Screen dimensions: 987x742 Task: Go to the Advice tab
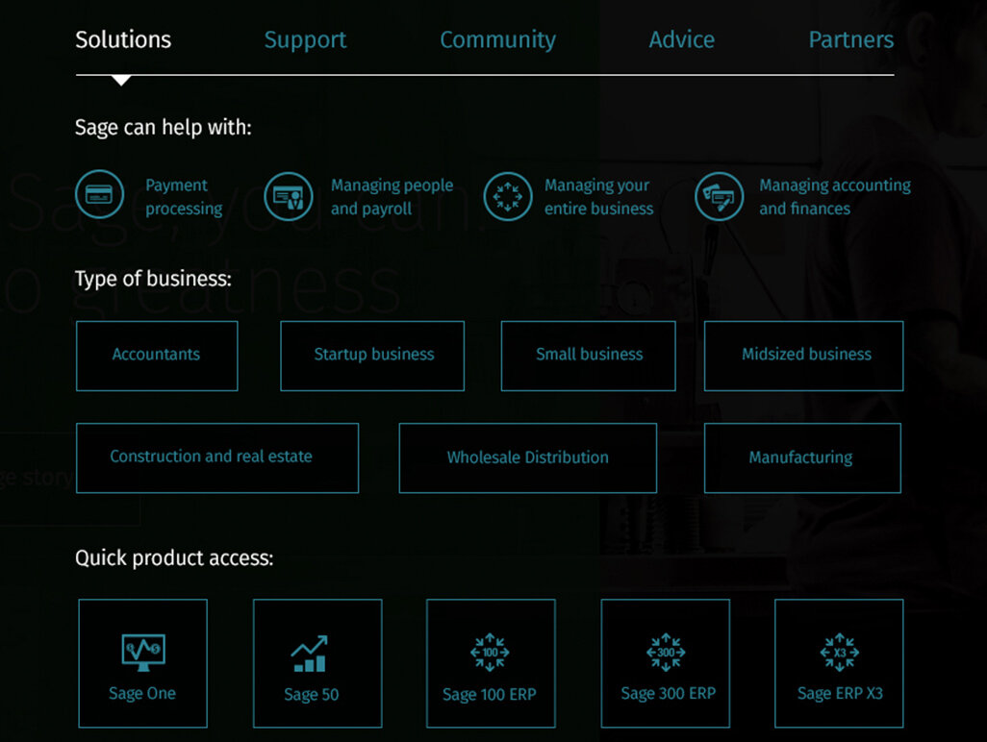click(x=682, y=39)
